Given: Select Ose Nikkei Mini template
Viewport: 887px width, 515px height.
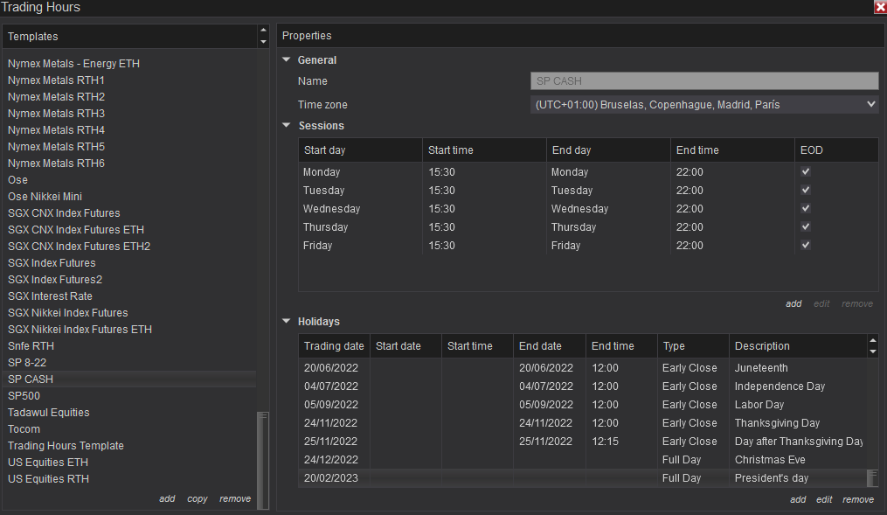Looking at the screenshot, I should pyautogui.click(x=45, y=197).
